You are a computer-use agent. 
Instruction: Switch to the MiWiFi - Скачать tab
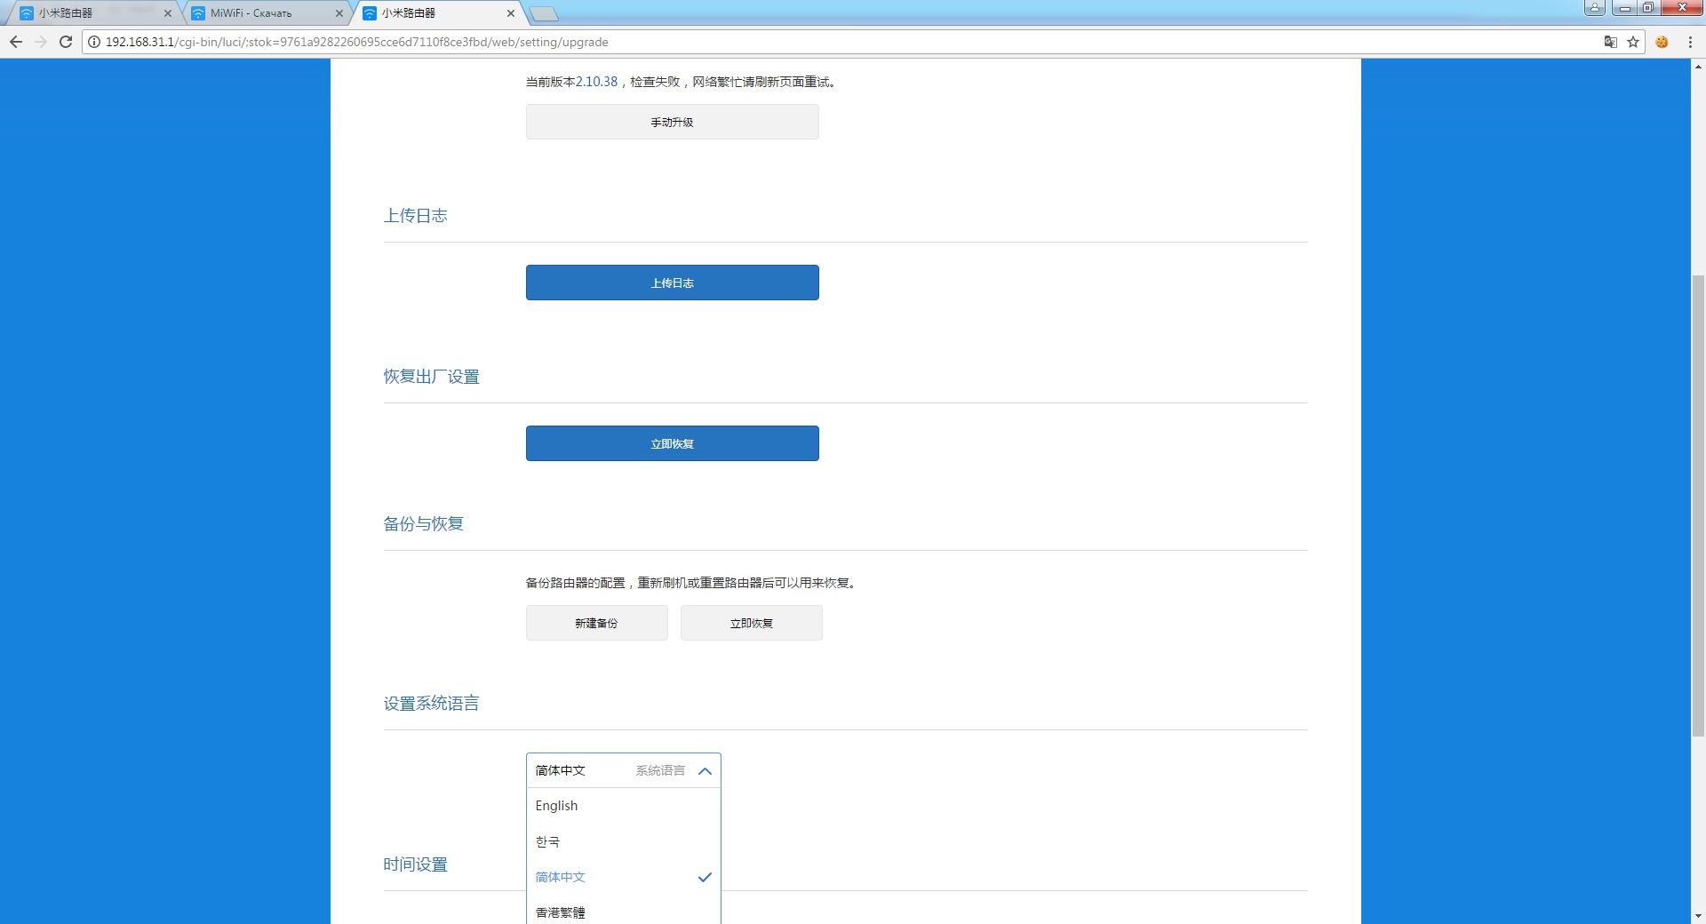258,13
